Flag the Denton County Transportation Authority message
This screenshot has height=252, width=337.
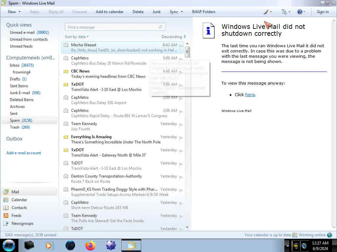[x=181, y=178]
